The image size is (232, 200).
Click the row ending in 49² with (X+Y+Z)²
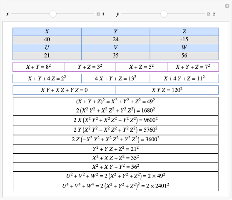click(115, 102)
